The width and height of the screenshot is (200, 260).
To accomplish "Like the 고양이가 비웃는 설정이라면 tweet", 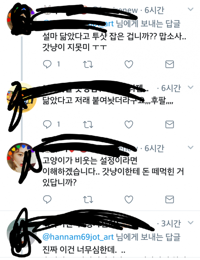I will [x=129, y=199].
